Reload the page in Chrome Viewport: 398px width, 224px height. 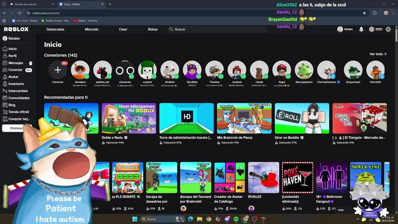pyautogui.click(x=20, y=13)
